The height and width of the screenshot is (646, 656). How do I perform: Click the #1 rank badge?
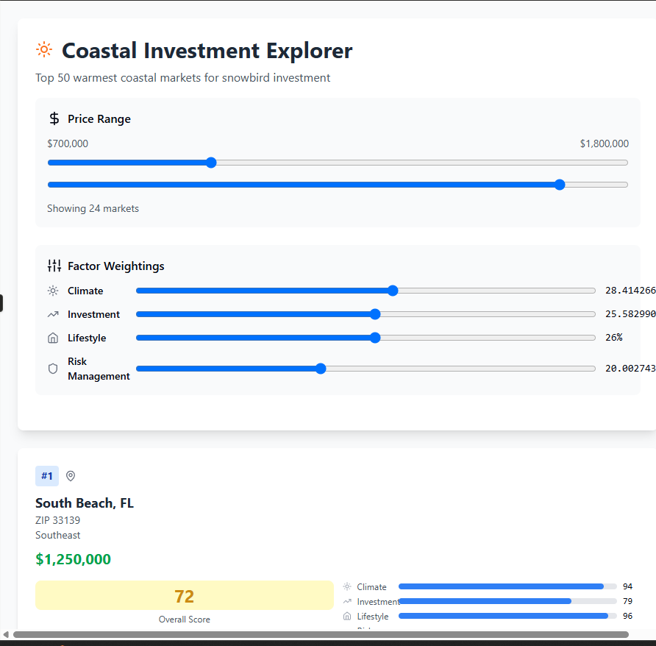pos(47,476)
